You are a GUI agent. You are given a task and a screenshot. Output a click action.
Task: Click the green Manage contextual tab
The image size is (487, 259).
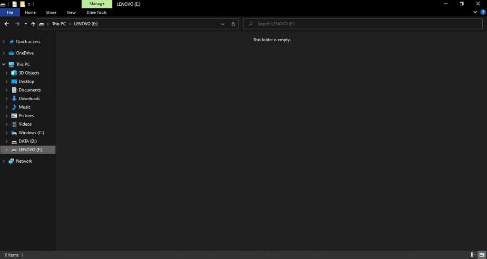(x=97, y=4)
